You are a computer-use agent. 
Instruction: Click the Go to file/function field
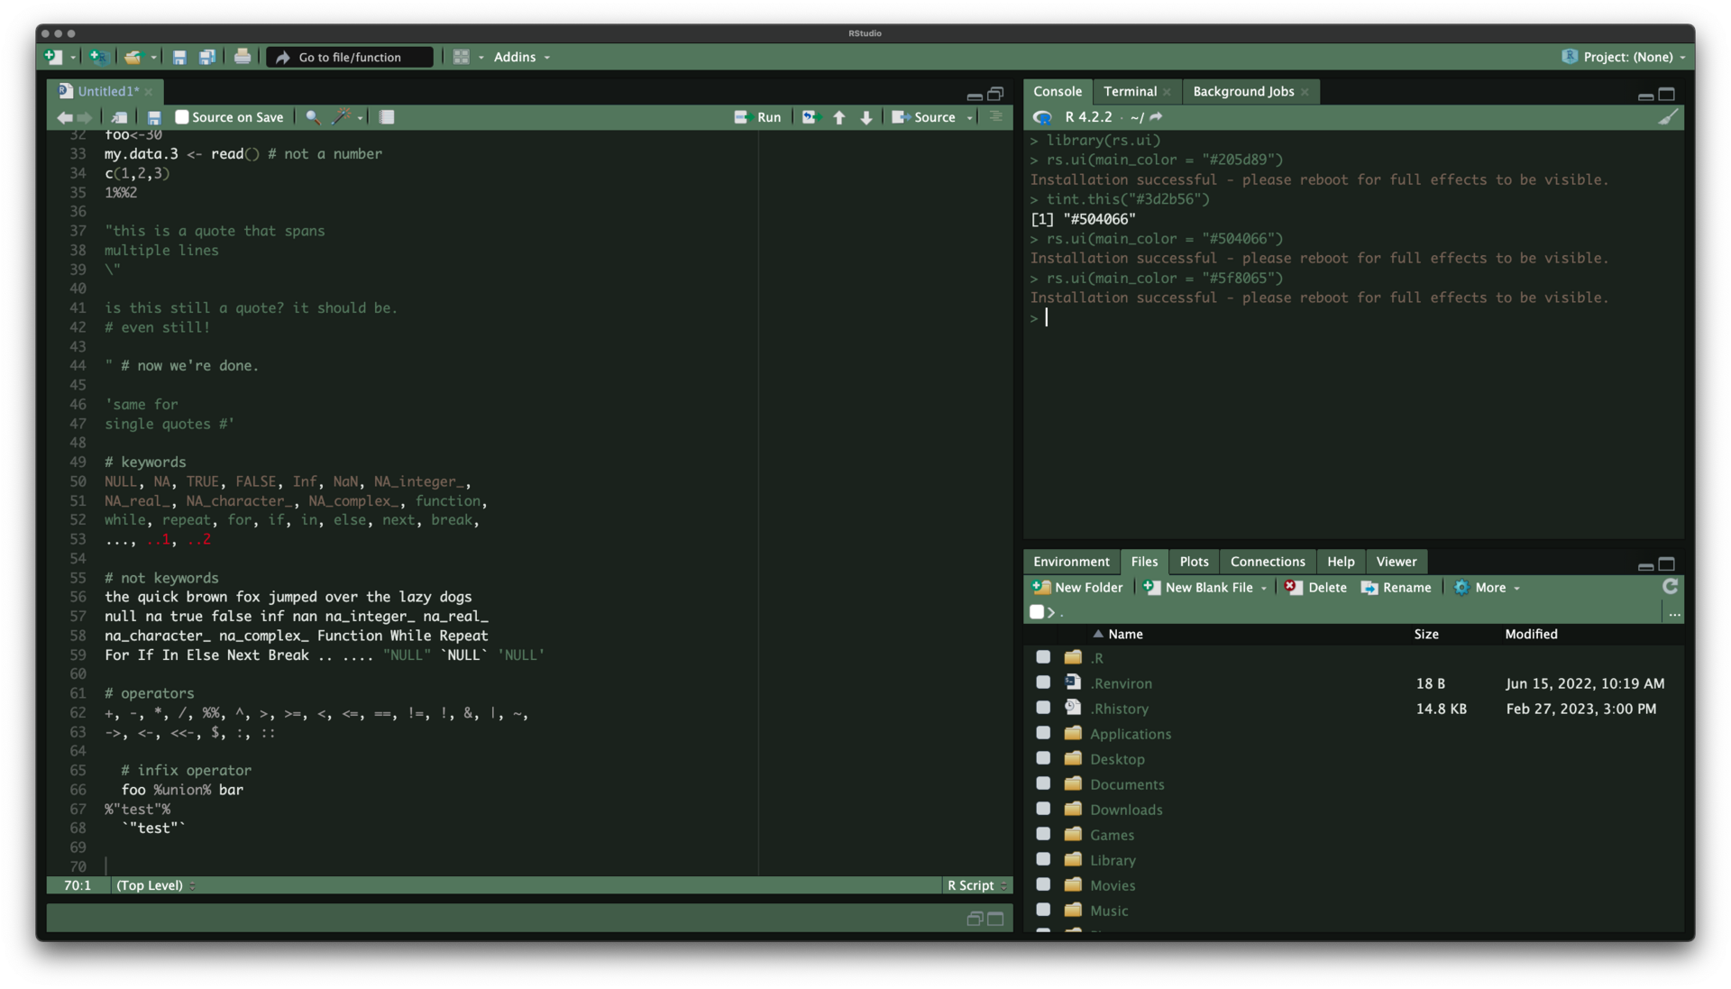350,57
